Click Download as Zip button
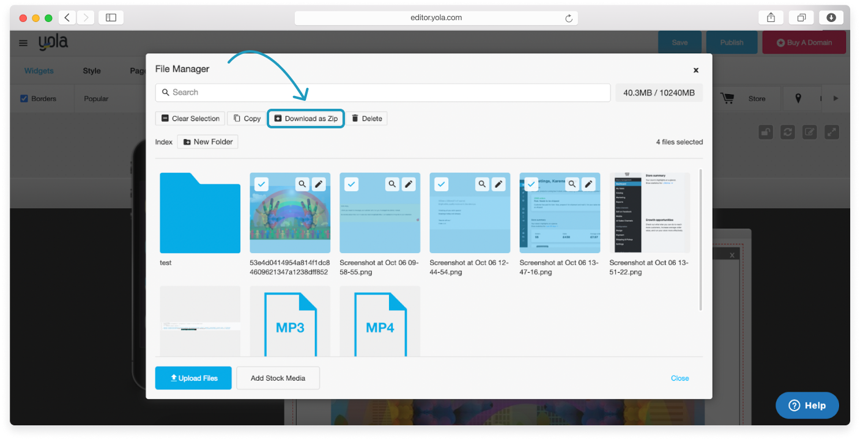This screenshot has height=440, width=860. pos(306,119)
